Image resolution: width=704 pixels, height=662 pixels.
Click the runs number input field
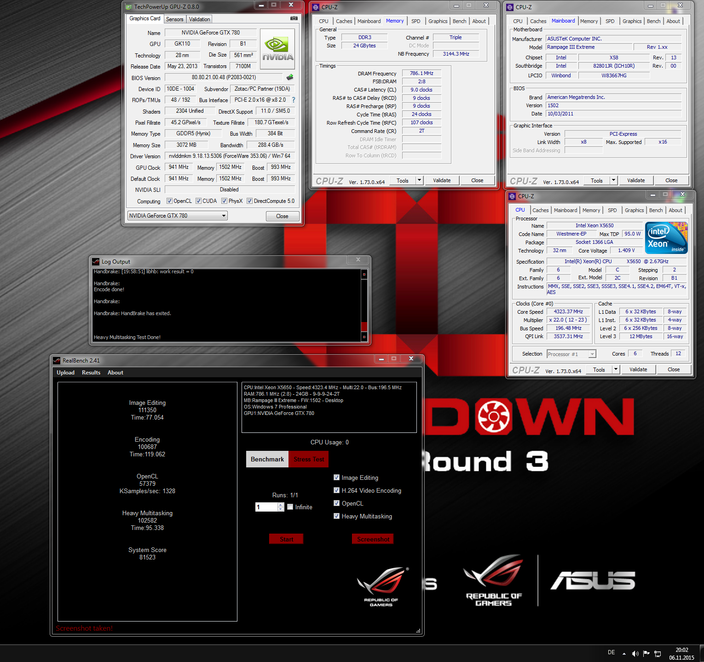[266, 507]
